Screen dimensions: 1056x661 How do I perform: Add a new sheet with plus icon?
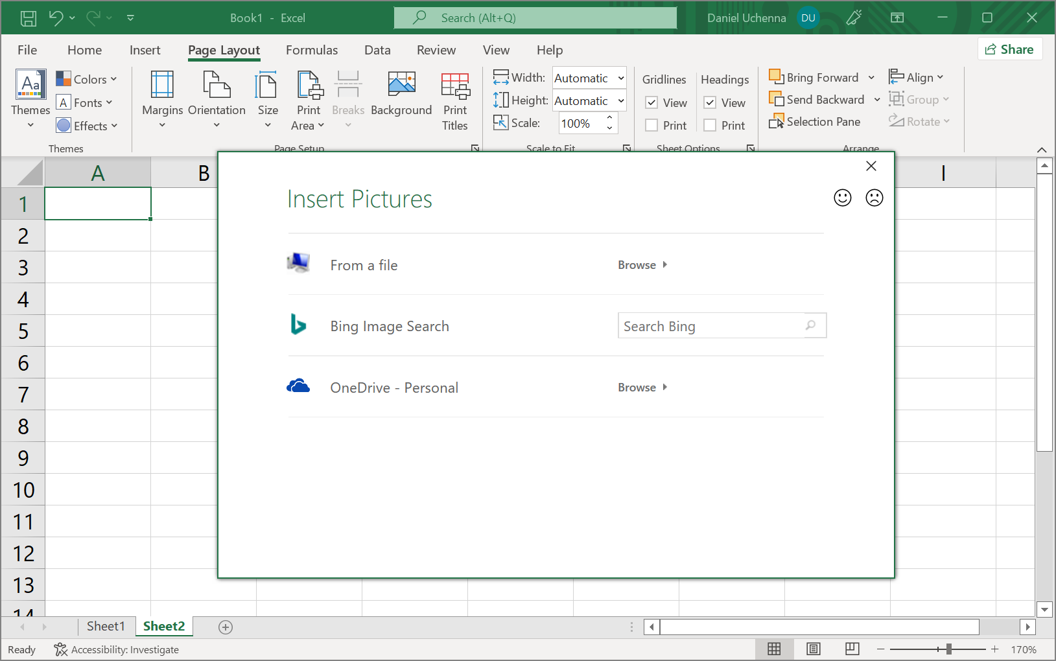coord(226,627)
